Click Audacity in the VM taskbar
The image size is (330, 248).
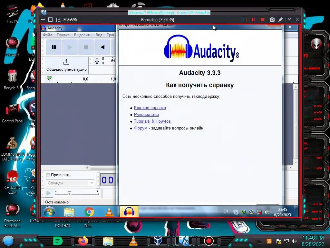point(129,212)
